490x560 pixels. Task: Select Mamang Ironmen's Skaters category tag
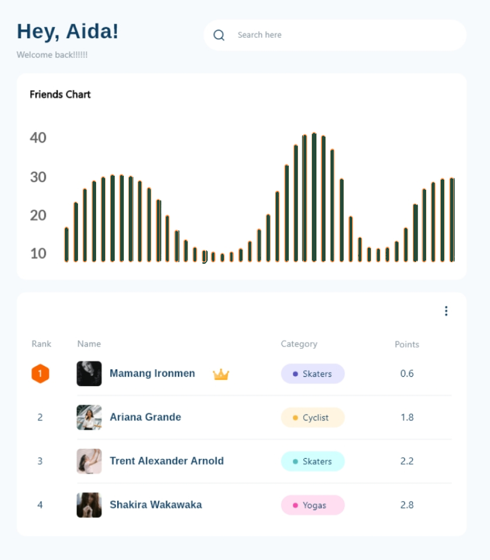pyautogui.click(x=312, y=374)
